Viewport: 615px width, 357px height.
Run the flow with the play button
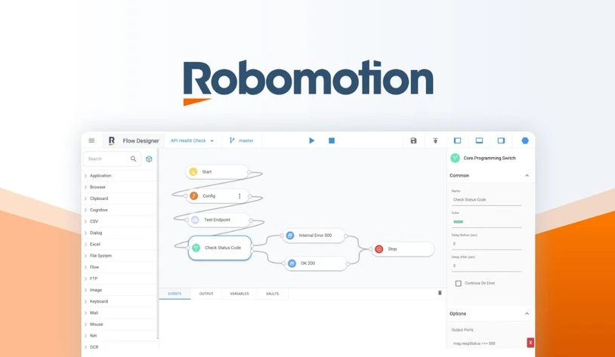click(x=312, y=140)
